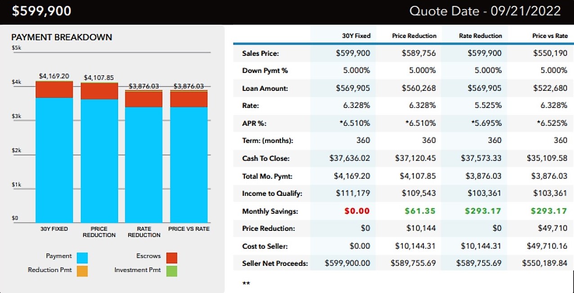This screenshot has height=293, width=574.
Task: Select the Rate Reduction column header
Action: point(480,36)
